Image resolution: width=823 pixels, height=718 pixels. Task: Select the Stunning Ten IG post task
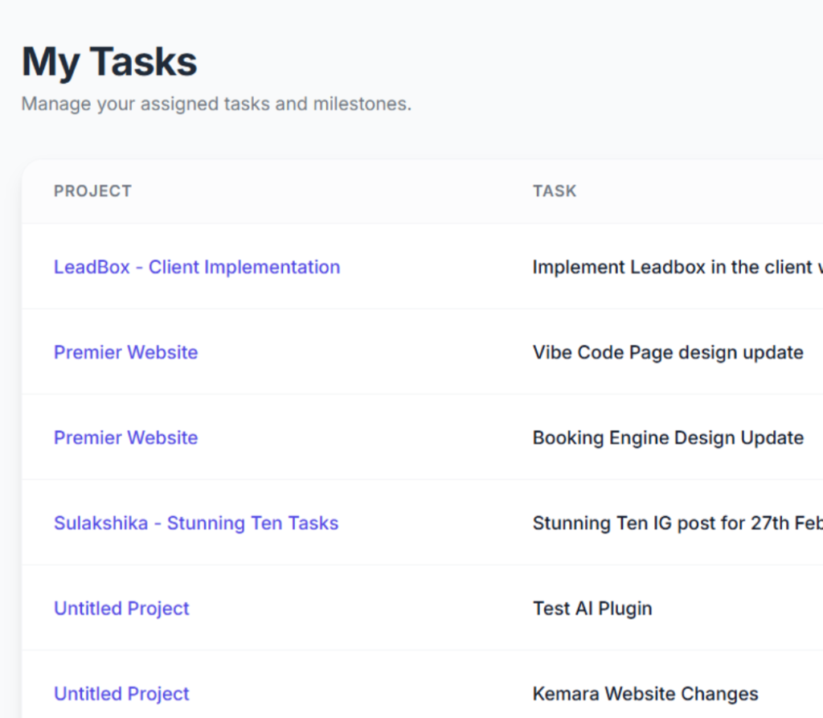[x=675, y=523]
